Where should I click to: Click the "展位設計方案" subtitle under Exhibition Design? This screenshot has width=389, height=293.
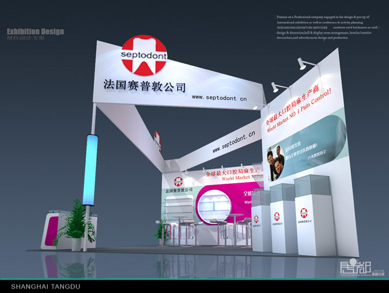[x=26, y=38]
